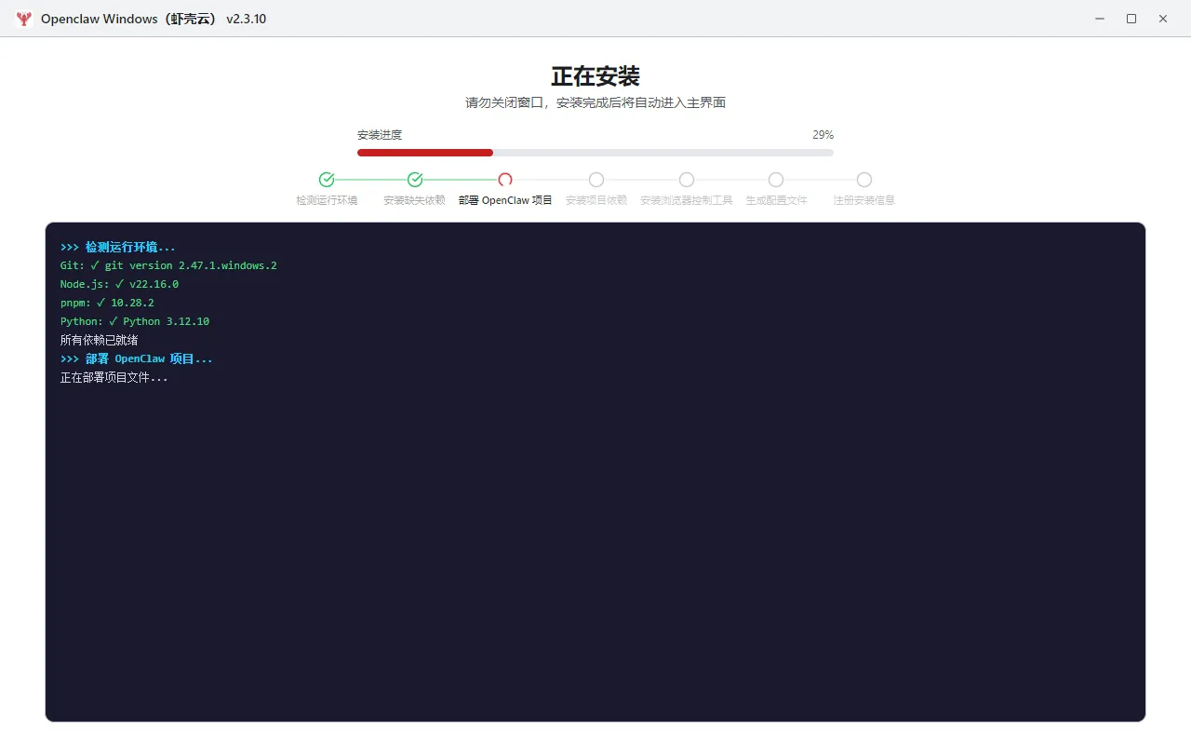This screenshot has width=1191, height=730.
Task: Click the Openclaw lobster logo in title bar
Action: (x=24, y=19)
